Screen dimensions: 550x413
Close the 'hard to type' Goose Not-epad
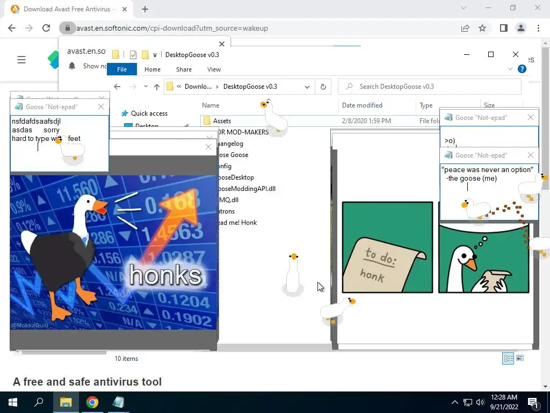coord(100,106)
